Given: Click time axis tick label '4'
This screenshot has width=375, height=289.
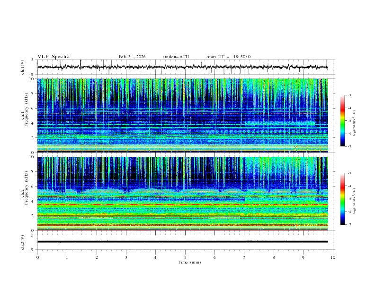Looking at the screenshot, I should [x=155, y=257].
